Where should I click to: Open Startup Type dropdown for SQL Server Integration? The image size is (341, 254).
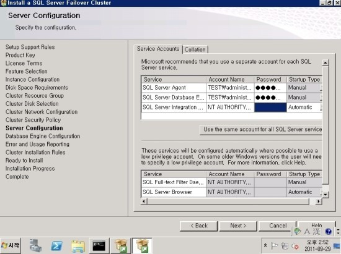coord(321,108)
